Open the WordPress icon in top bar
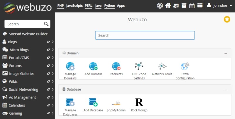235x119 pixels. pyautogui.click(x=160, y=6)
